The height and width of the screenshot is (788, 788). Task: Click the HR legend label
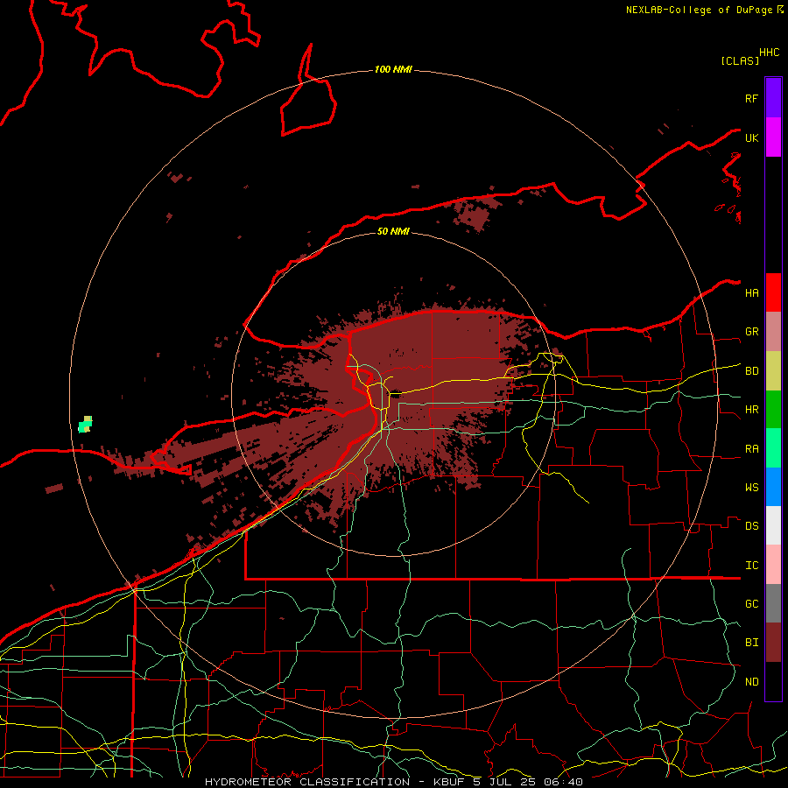point(752,410)
